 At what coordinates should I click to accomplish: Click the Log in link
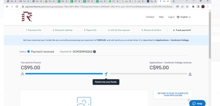pyautogui.click(x=171, y=17)
